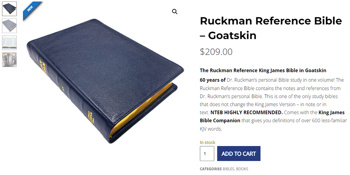350x175 pixels.
Task: View the open Bible pages thumbnail
Action: 9,43
